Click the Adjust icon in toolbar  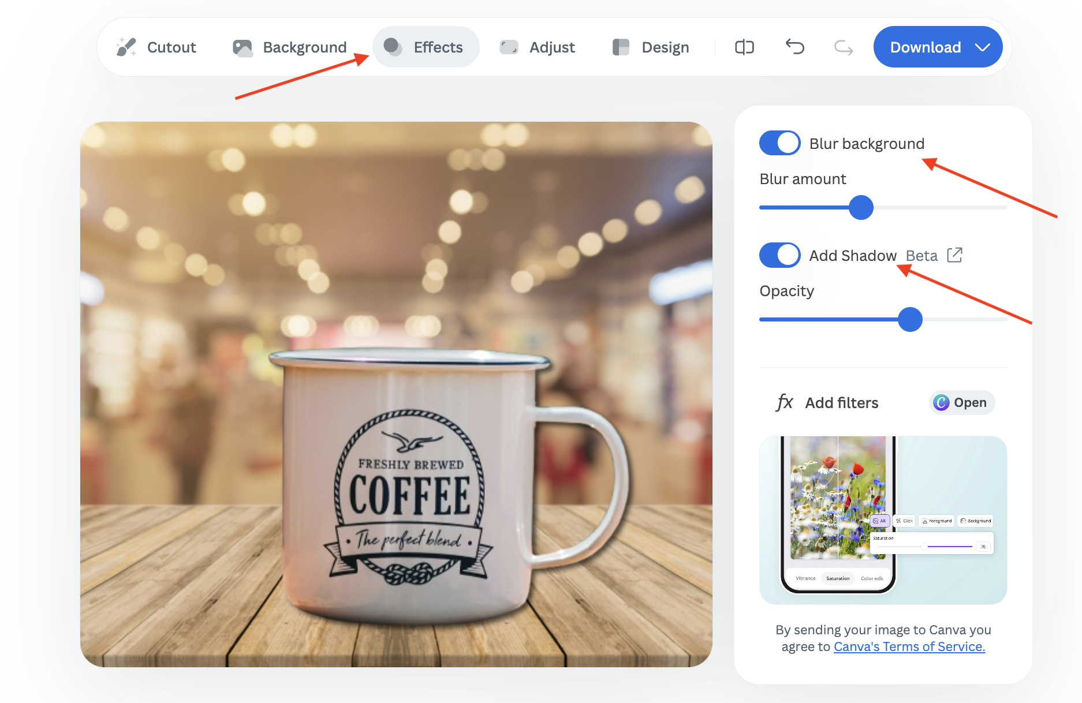[509, 47]
